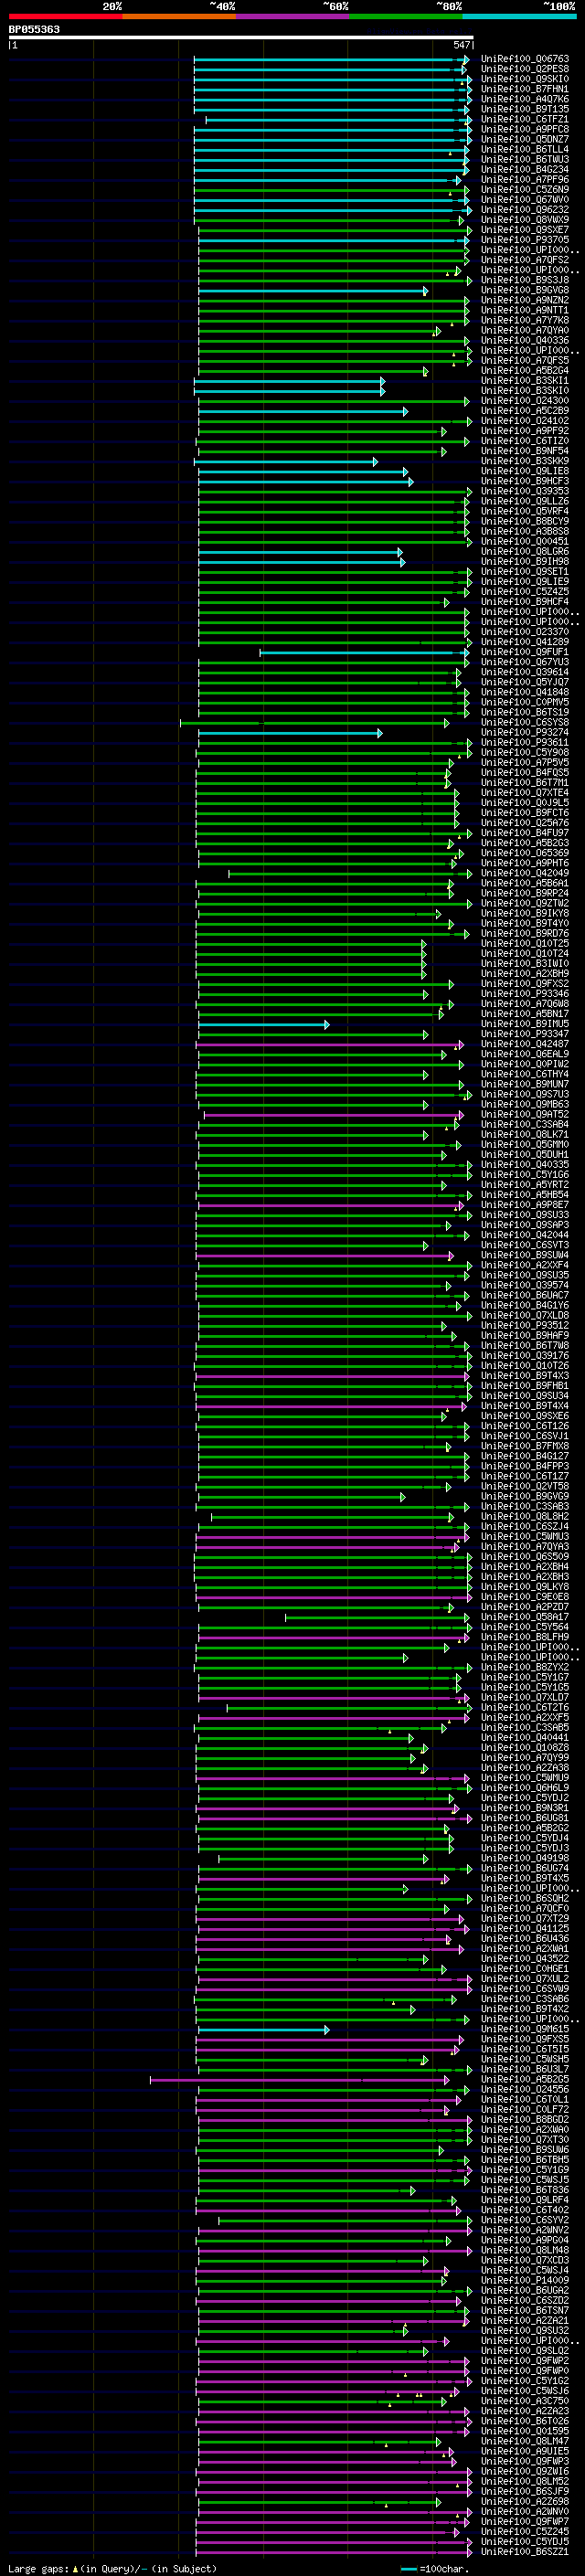Image resolution: width=585 pixels, height=2576 pixels.
Task: Select the white BP055363 query sequence bar
Action: pos(241,37)
